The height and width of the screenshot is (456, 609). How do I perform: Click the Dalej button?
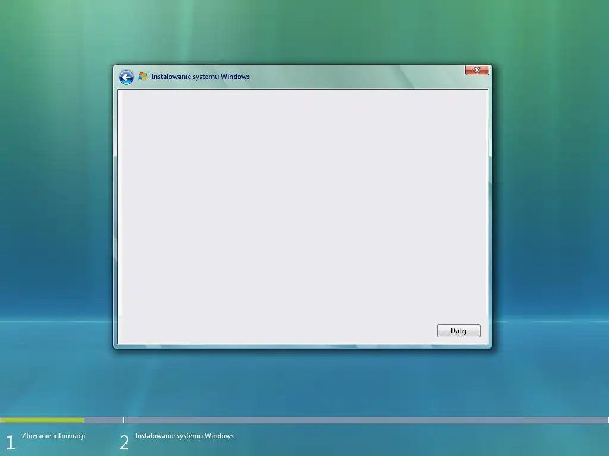[x=459, y=331]
